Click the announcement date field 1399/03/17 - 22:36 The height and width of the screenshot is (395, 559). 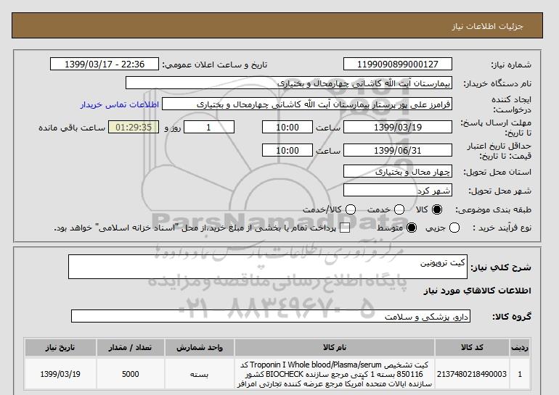[105, 64]
